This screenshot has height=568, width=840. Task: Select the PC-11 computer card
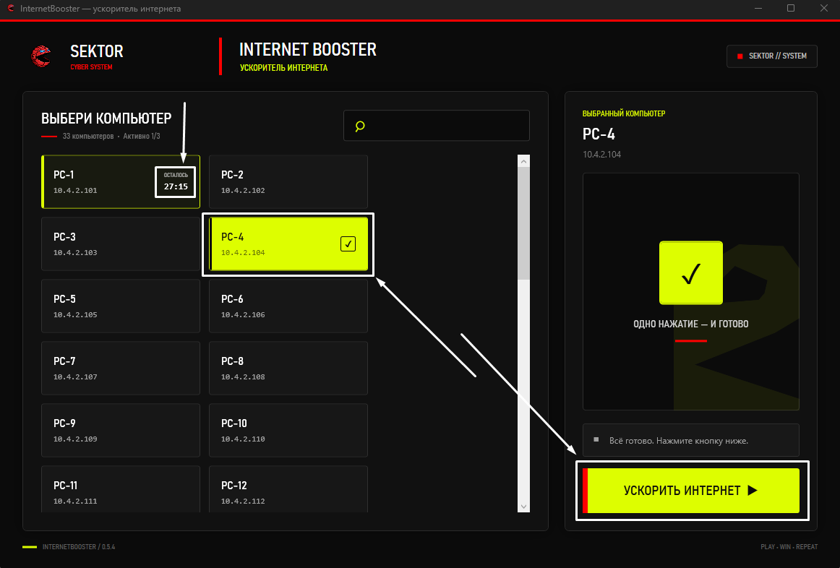(121, 489)
